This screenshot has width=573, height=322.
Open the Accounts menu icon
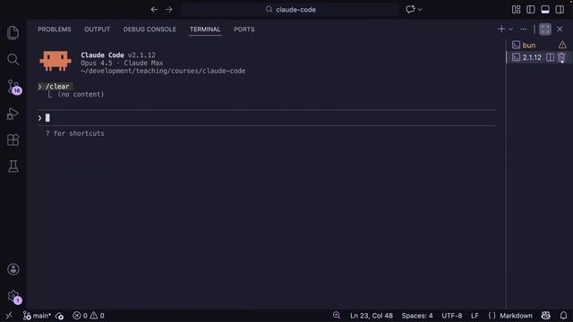tap(13, 269)
